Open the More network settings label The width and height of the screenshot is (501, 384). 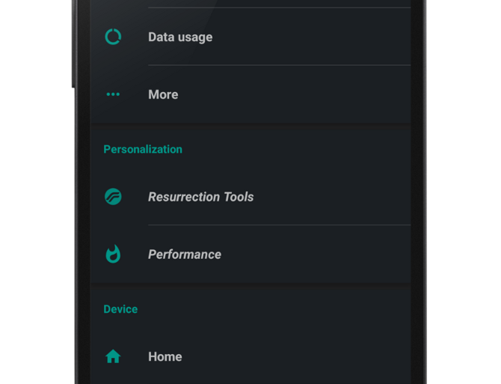(163, 94)
